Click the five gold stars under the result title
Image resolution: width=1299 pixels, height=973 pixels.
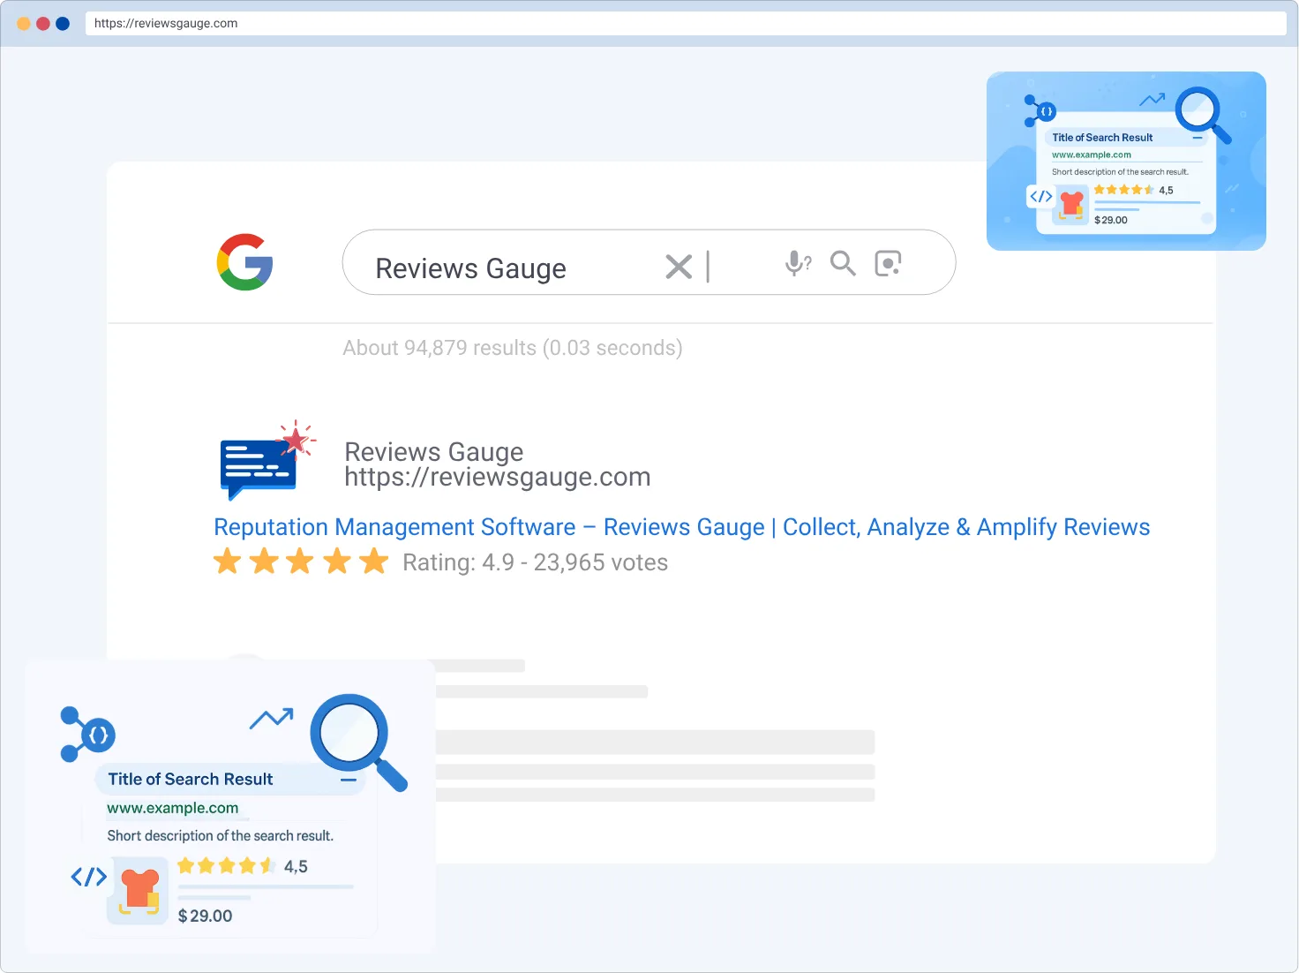(301, 562)
